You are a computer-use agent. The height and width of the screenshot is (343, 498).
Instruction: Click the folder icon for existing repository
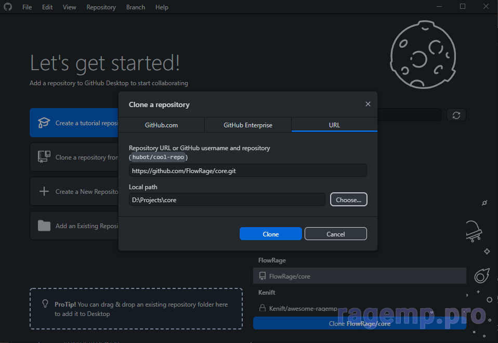(x=44, y=226)
